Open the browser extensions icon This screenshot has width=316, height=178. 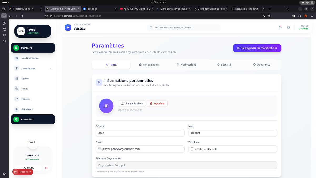tap(300, 16)
